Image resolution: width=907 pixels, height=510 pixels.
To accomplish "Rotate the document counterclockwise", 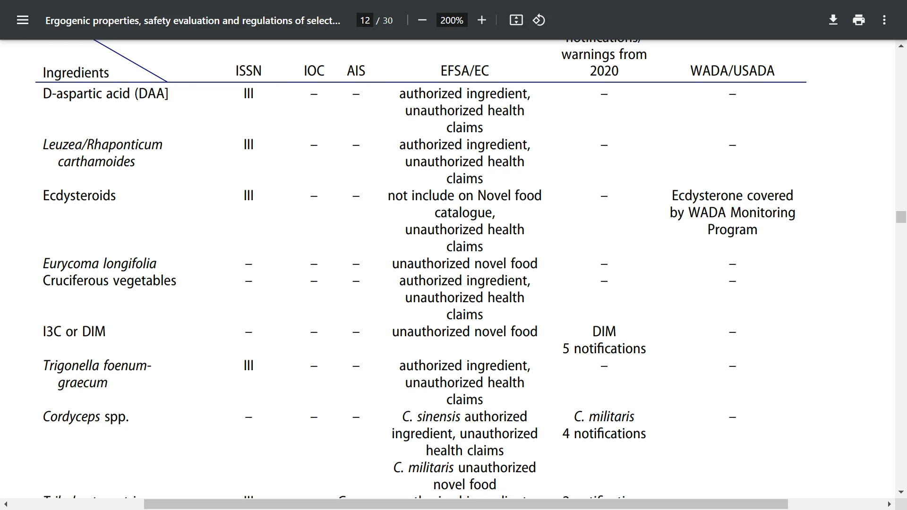I will pyautogui.click(x=539, y=20).
